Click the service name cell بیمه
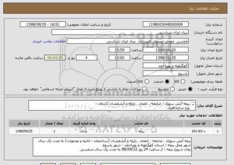234x165 pixels. (141, 131)
